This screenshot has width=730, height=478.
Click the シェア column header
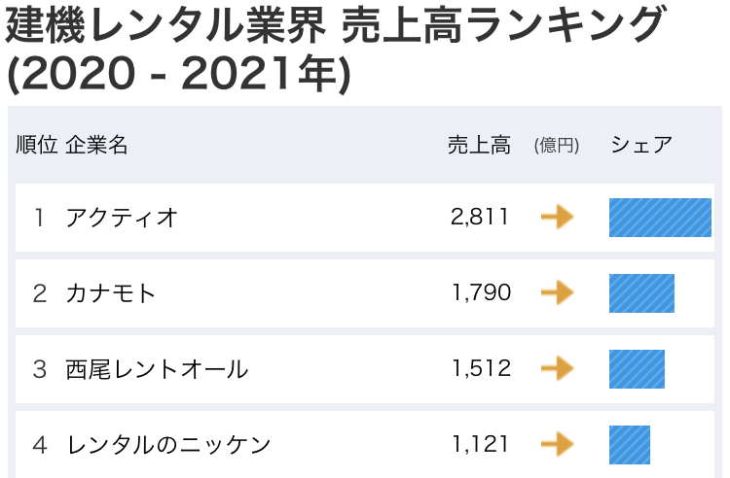pyautogui.click(x=640, y=146)
